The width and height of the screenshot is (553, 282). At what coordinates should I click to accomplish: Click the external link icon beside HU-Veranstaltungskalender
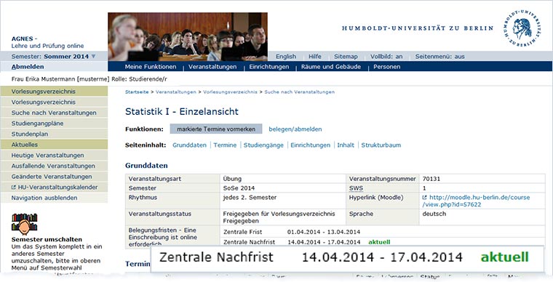tap(14, 188)
